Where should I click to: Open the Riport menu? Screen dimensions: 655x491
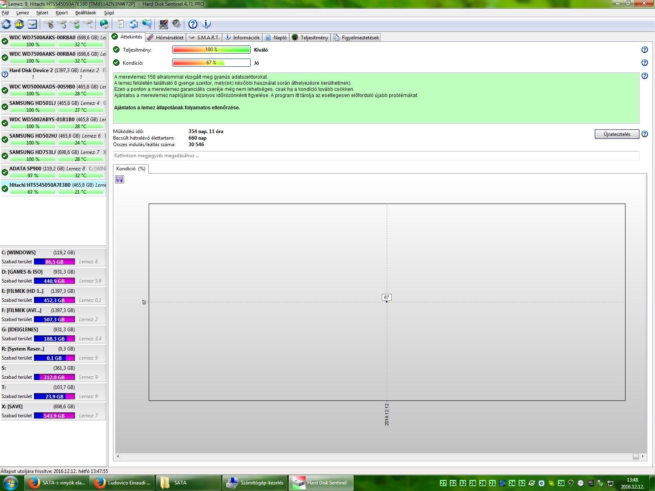click(62, 13)
